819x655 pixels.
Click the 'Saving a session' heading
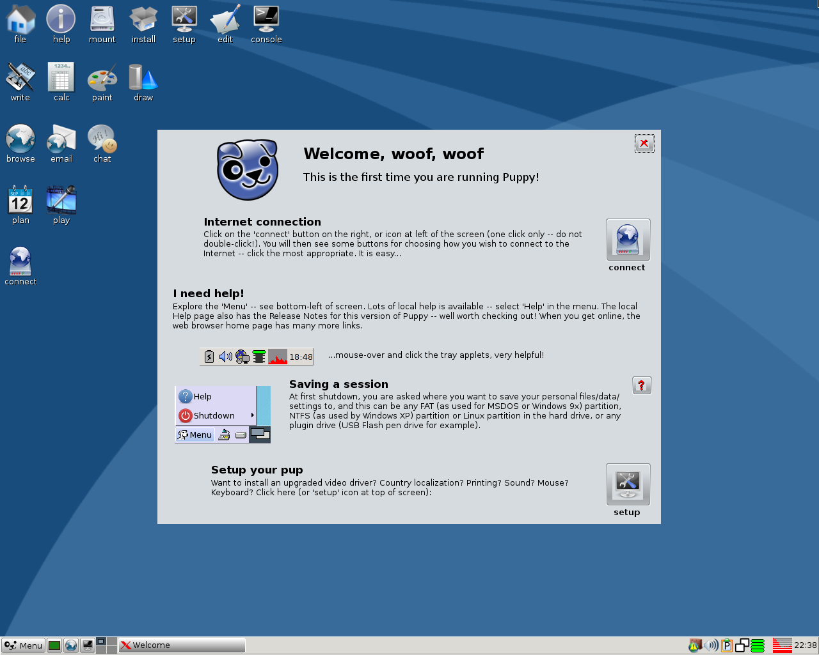pyautogui.click(x=338, y=384)
